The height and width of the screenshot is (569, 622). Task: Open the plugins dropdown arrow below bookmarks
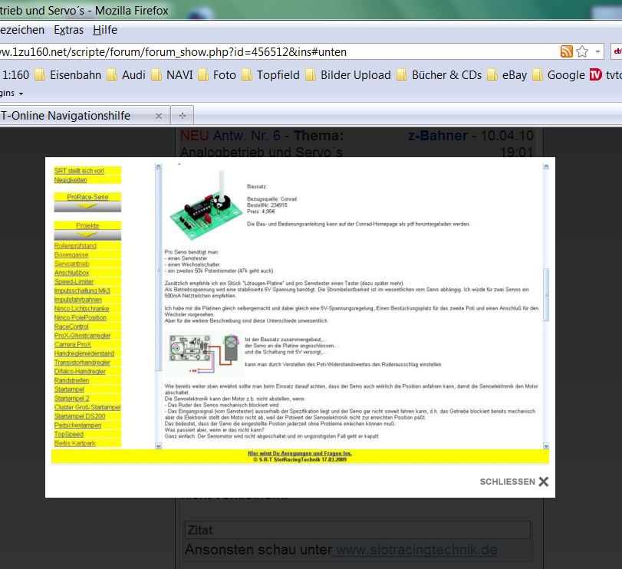pos(21,93)
